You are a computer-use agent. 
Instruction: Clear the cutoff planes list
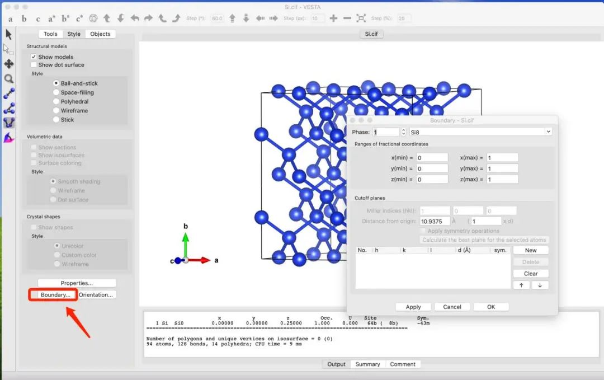[531, 274]
